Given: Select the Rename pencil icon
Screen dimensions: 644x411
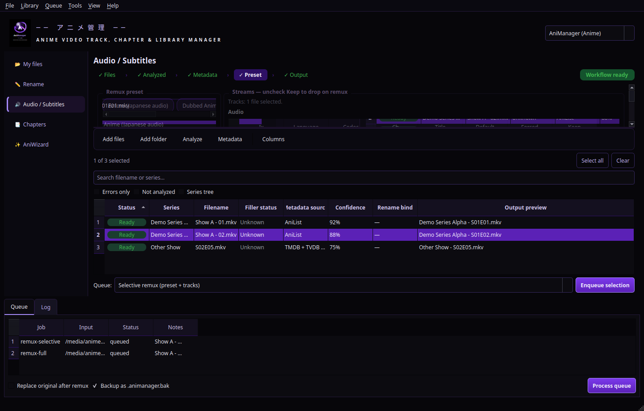Looking at the screenshot, I should 17,84.
